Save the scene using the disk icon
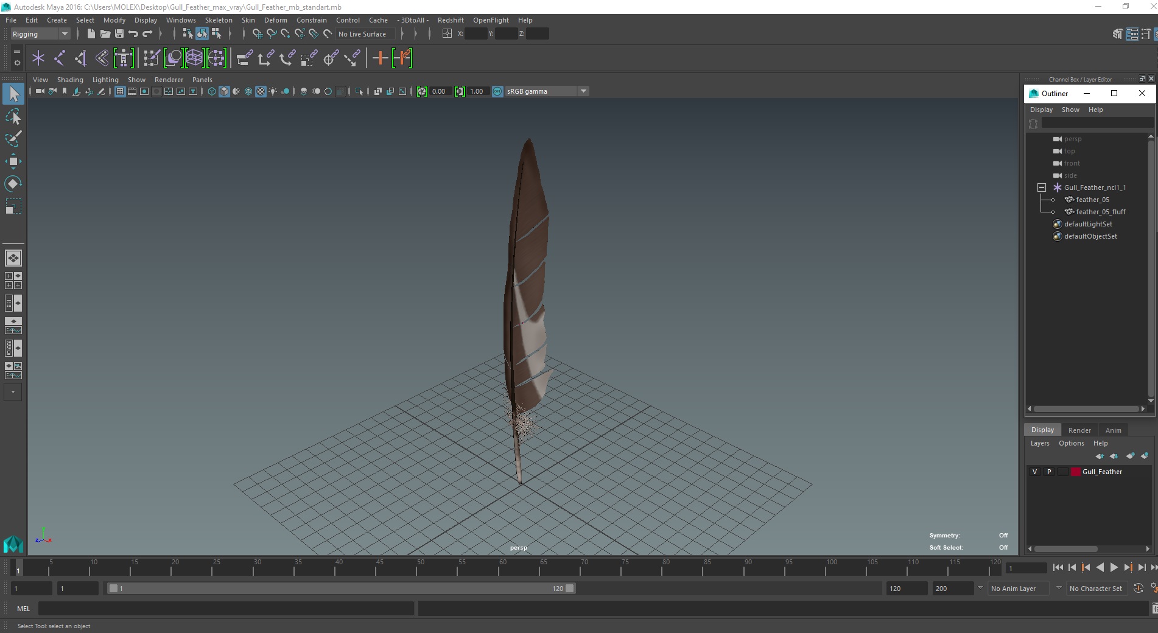 tap(119, 33)
